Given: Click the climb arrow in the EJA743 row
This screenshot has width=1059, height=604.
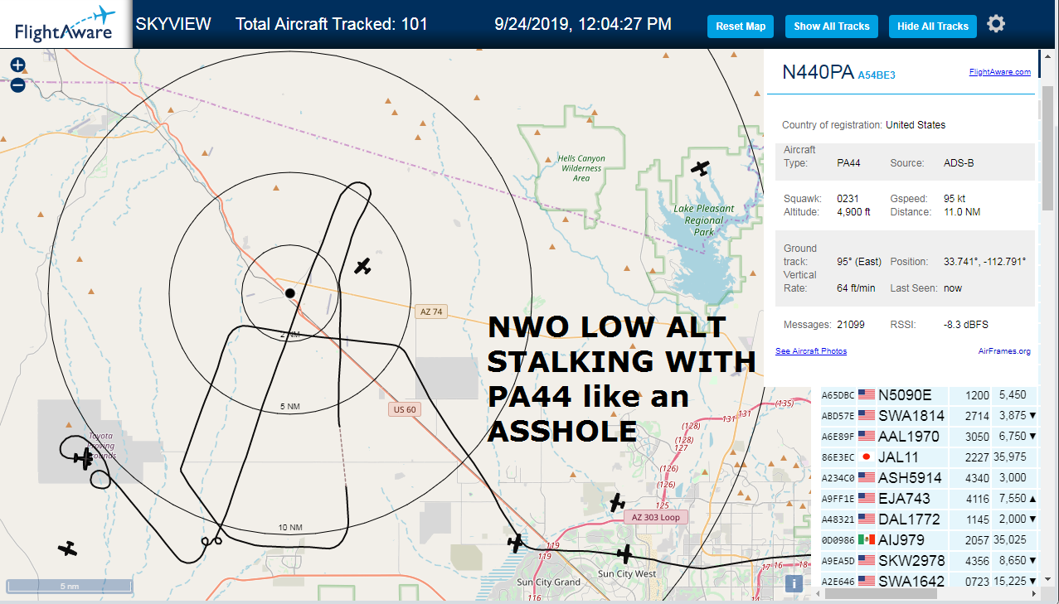Looking at the screenshot, I should (x=1032, y=499).
